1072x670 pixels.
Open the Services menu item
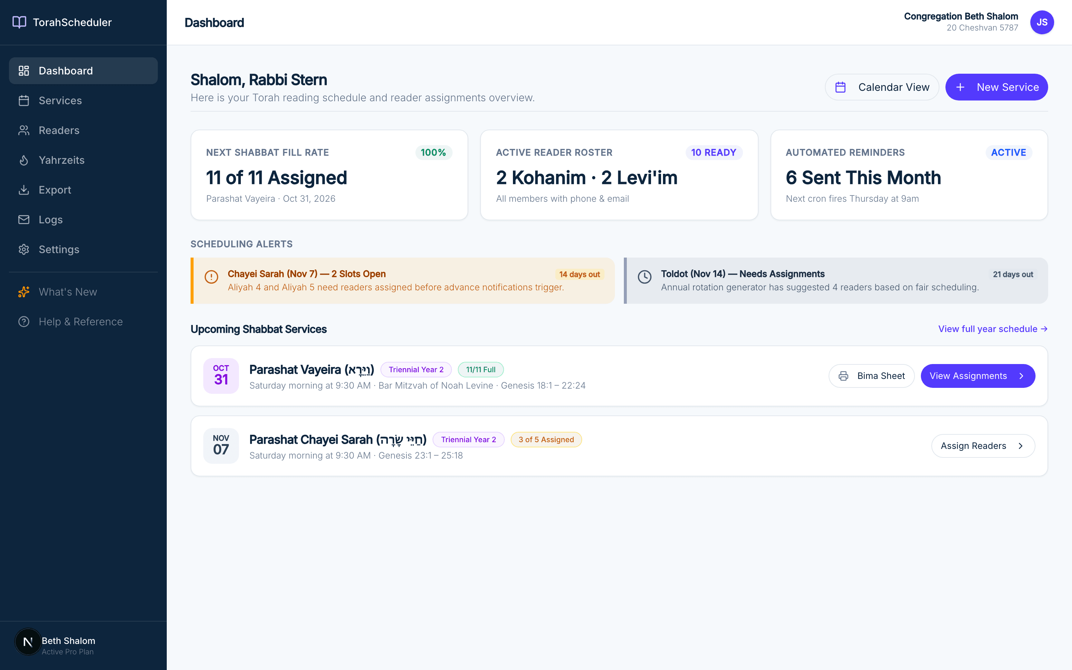(83, 100)
